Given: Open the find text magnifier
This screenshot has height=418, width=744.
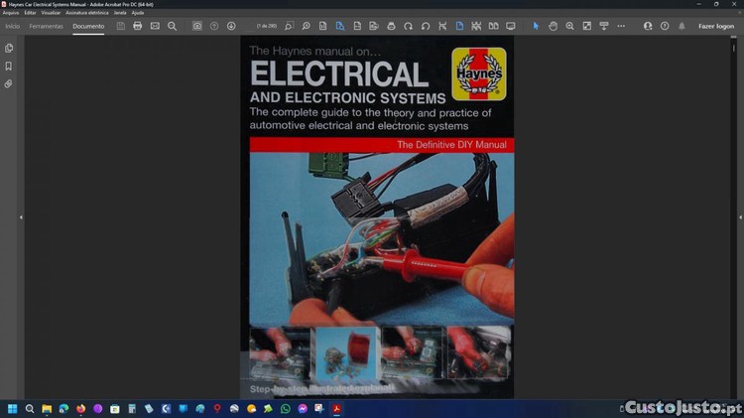Looking at the screenshot, I should click(172, 26).
